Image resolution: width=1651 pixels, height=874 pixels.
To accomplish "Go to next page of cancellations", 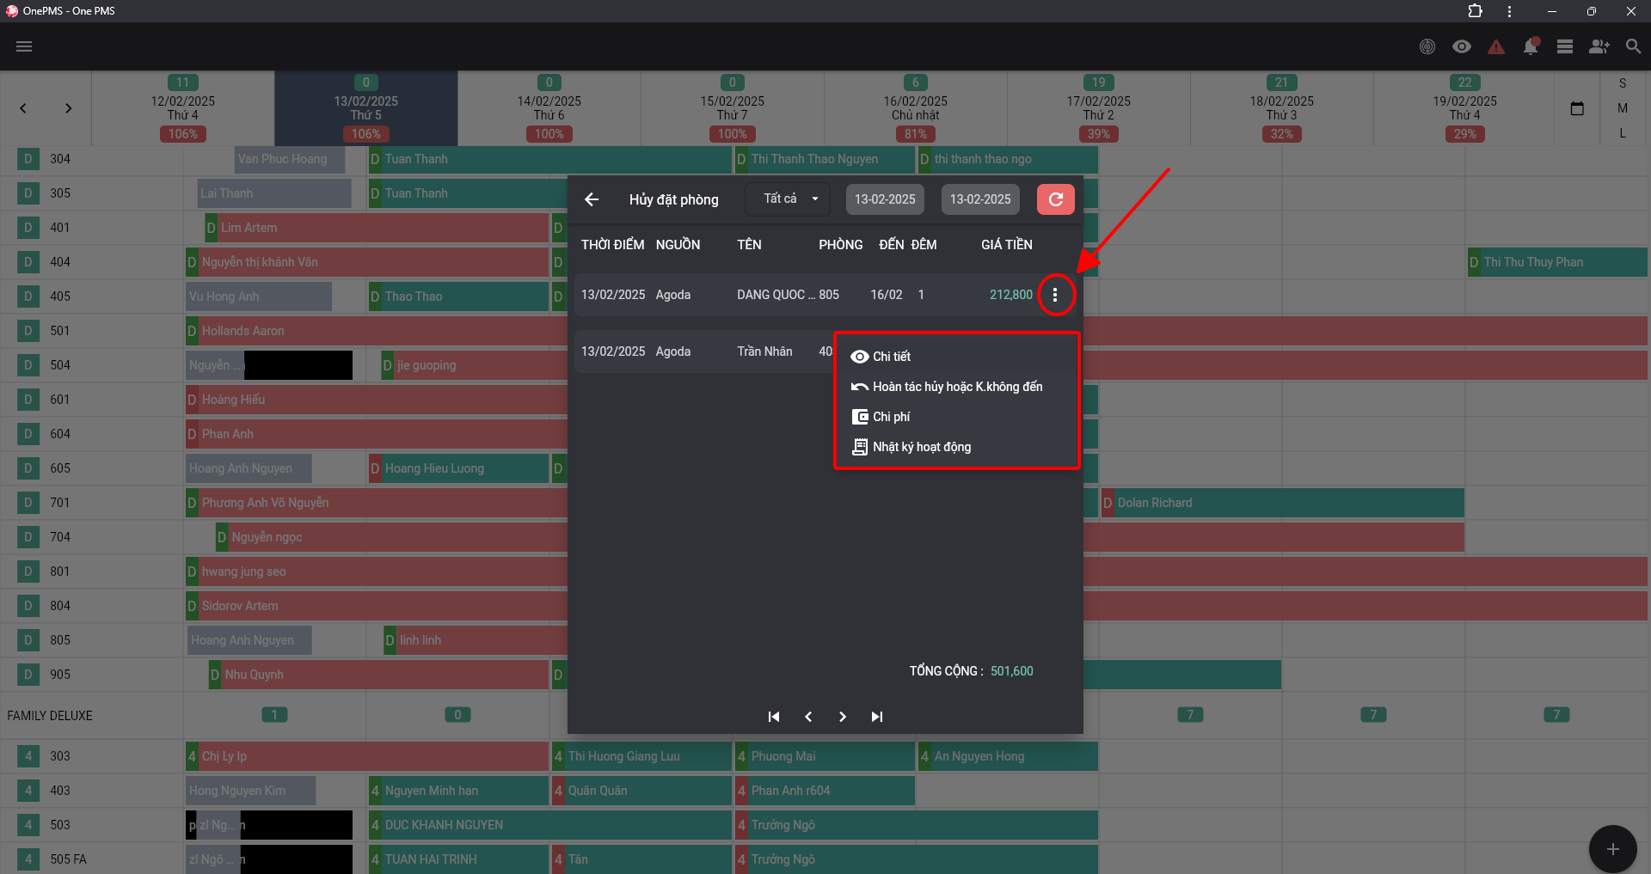I will point(843,717).
